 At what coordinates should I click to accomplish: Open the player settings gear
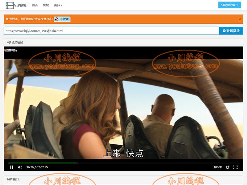[x=228, y=167]
